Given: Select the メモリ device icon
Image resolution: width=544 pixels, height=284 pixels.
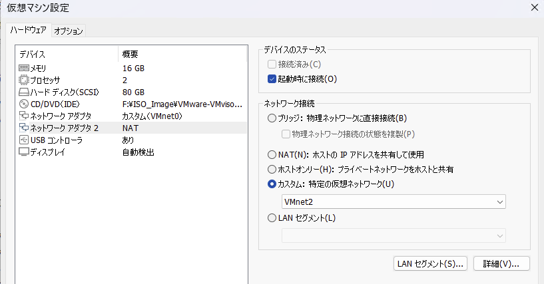Looking at the screenshot, I should (x=23, y=69).
